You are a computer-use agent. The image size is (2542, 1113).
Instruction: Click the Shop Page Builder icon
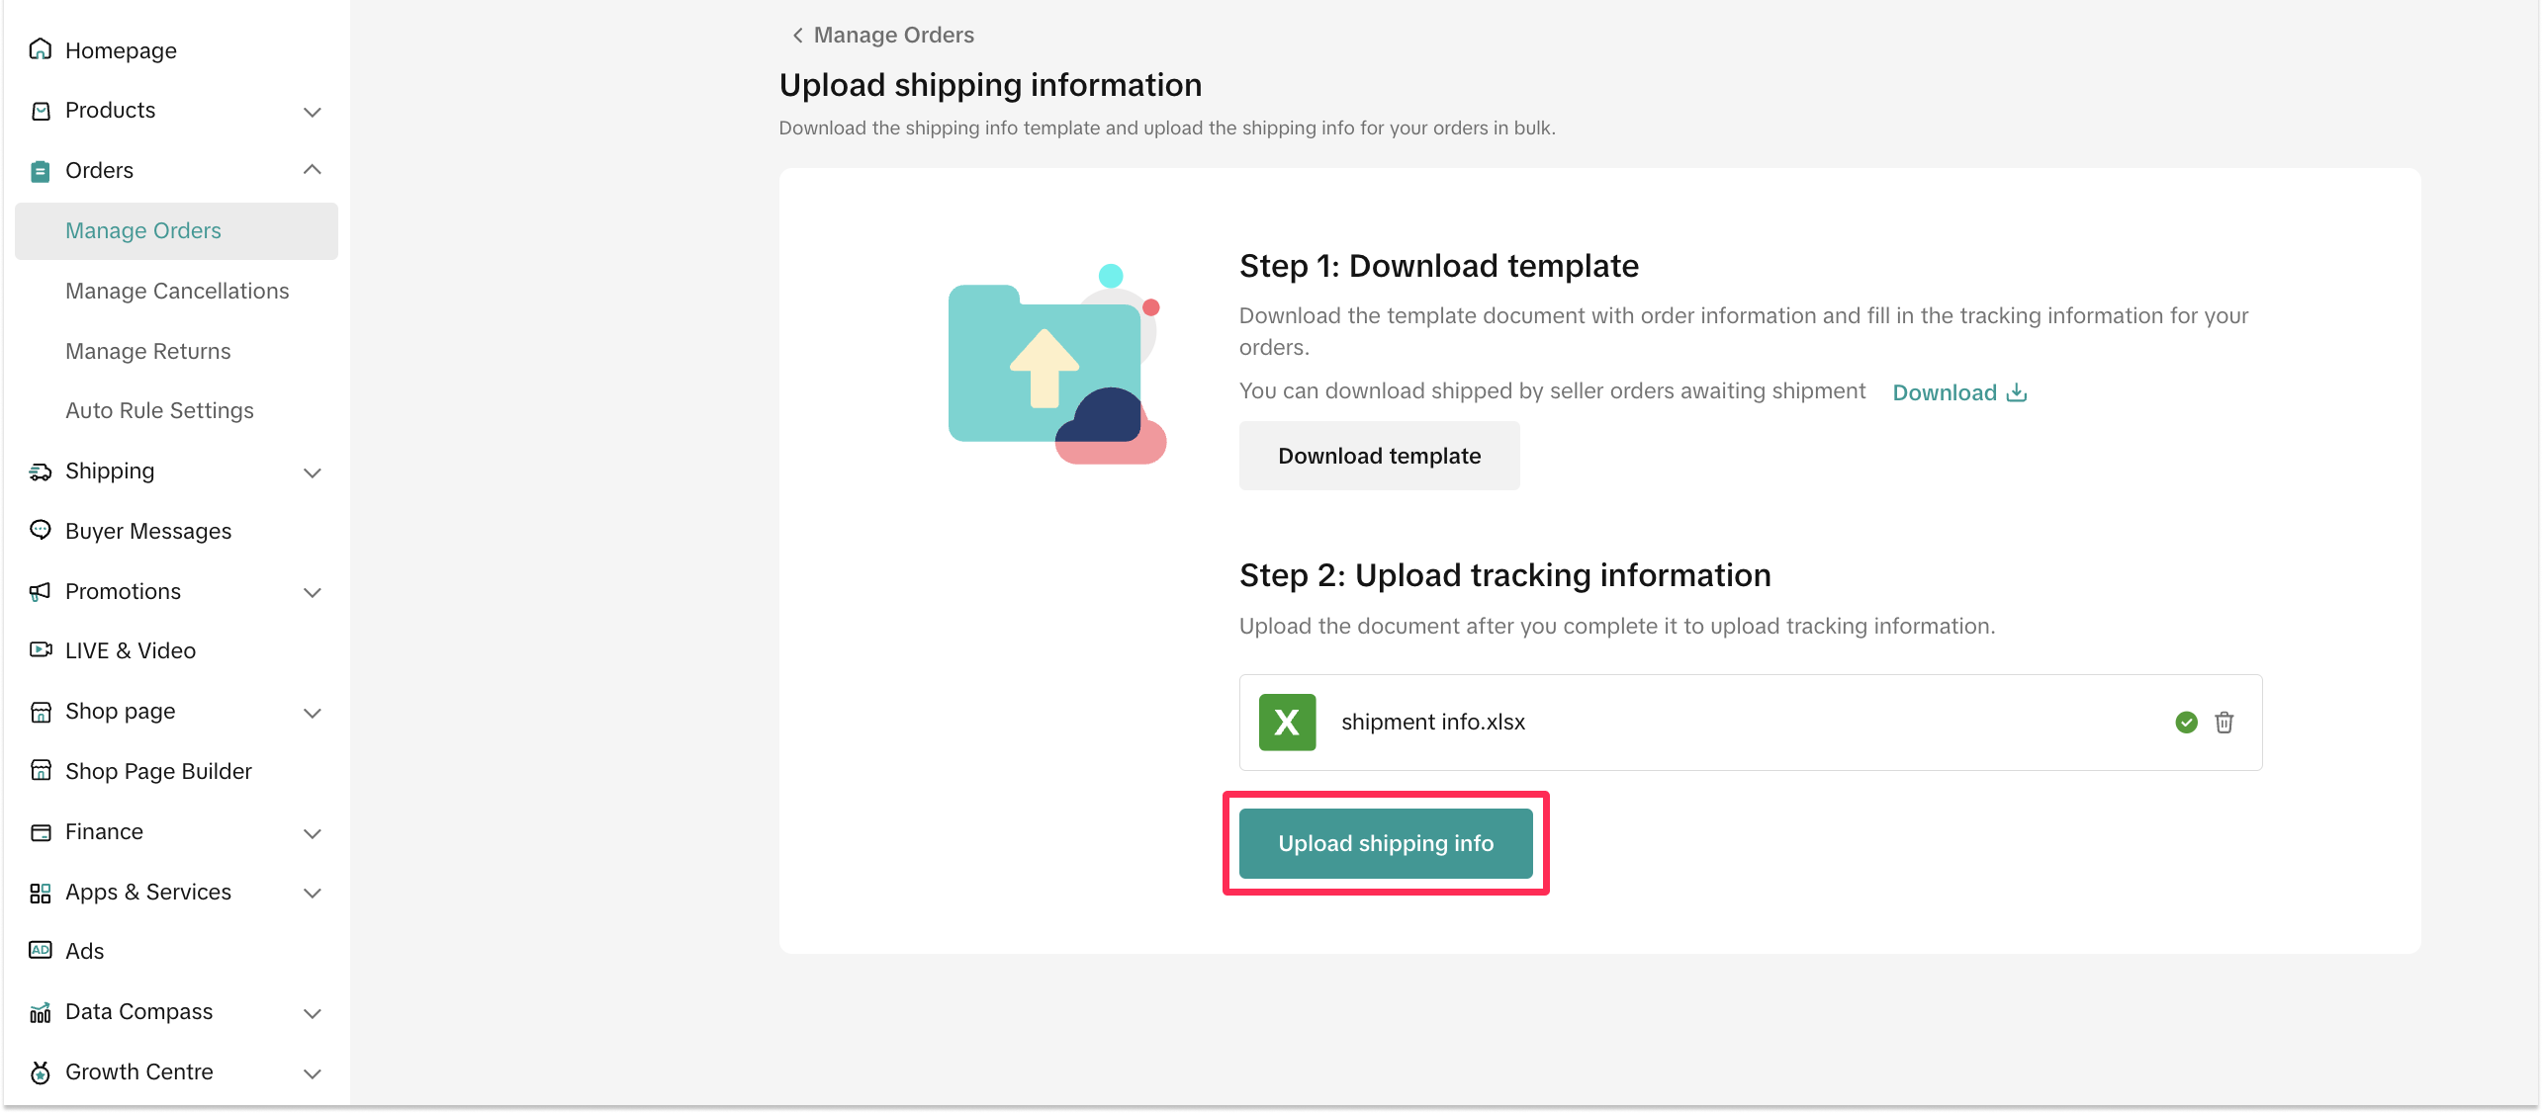pyautogui.click(x=41, y=771)
